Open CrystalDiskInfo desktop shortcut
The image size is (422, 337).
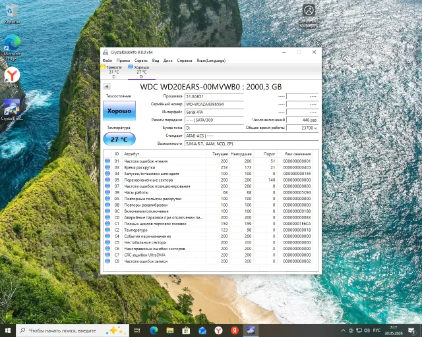point(12,110)
